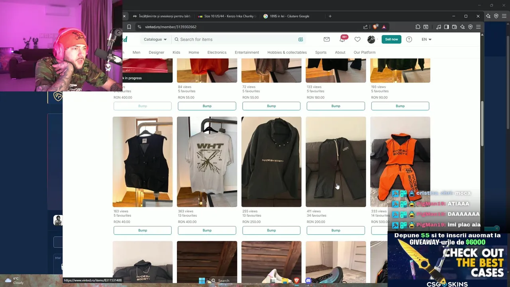Expand the Catalogue dropdown
Image resolution: width=510 pixels, height=287 pixels.
point(155,39)
